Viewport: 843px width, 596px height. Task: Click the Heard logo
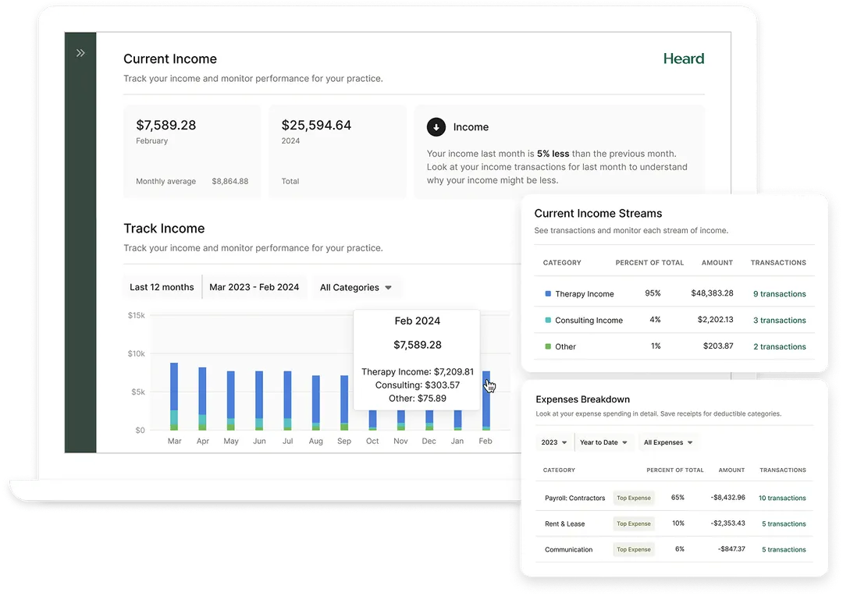pos(683,59)
